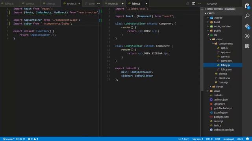Expand the server folder

[x=210, y=87]
